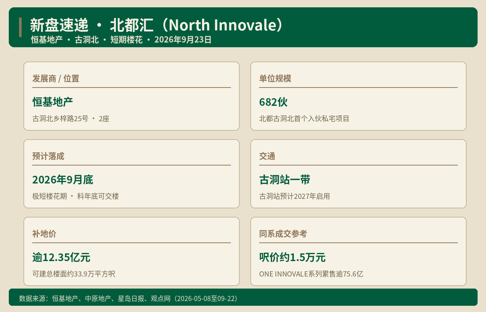The image size is (486, 312).
Task: Open the 预计落成 card heading
Action: click(48, 156)
